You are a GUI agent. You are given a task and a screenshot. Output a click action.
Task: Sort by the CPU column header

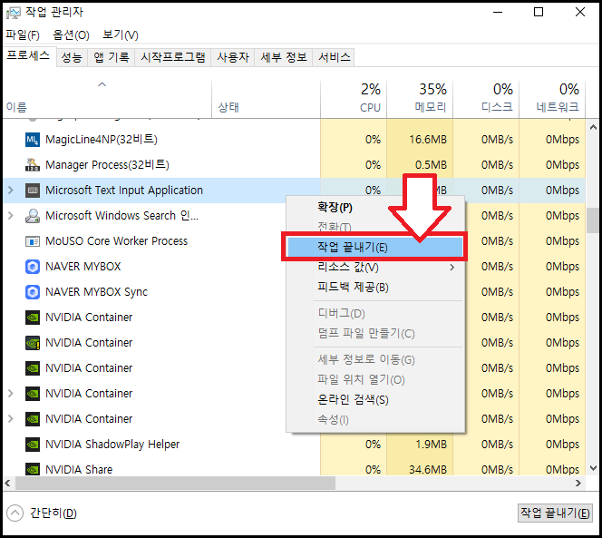354,99
